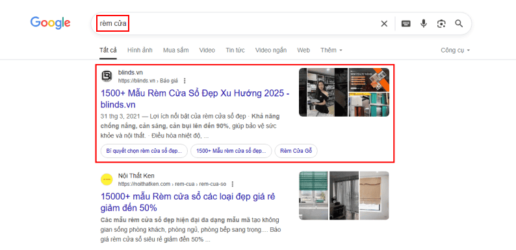Open the 1500+ Mẫu Rèm Cửa Sổ result
516x250 pixels.
[195, 98]
